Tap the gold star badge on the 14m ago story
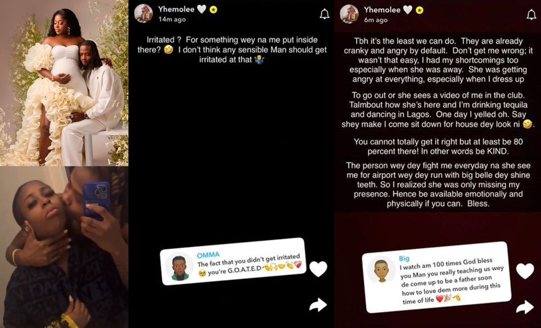The image size is (541, 328). coord(214,9)
